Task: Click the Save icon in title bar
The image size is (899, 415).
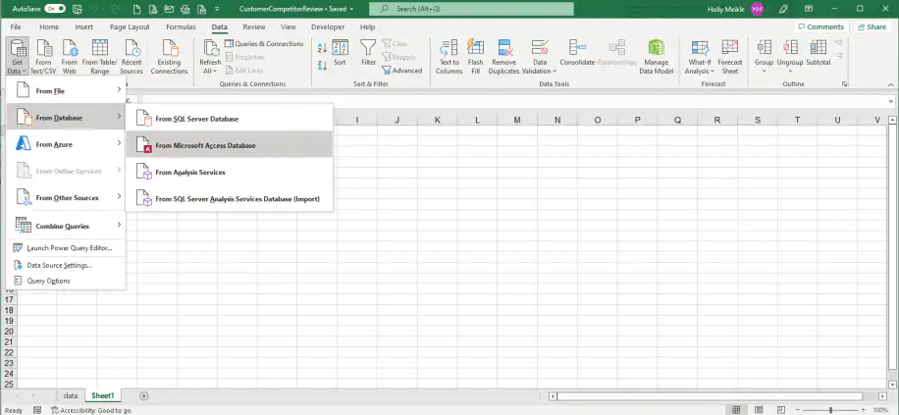Action: pyautogui.click(x=78, y=9)
